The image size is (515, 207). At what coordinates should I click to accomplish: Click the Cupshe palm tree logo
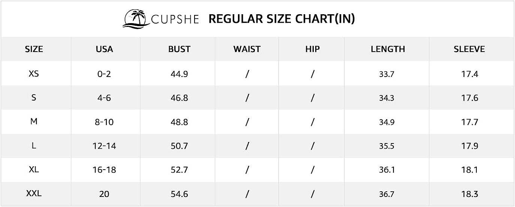136,19
